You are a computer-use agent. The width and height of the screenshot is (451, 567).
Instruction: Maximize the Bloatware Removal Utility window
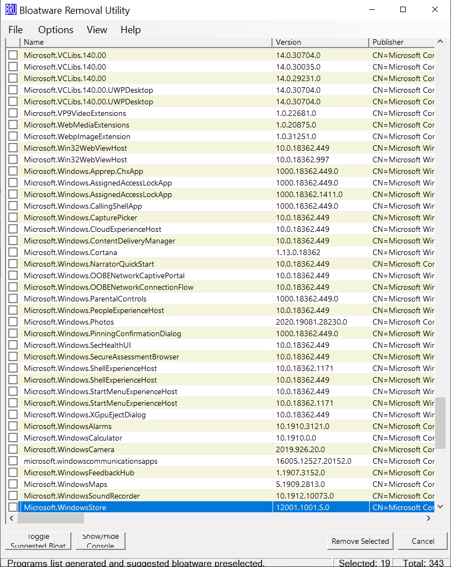tap(402, 10)
